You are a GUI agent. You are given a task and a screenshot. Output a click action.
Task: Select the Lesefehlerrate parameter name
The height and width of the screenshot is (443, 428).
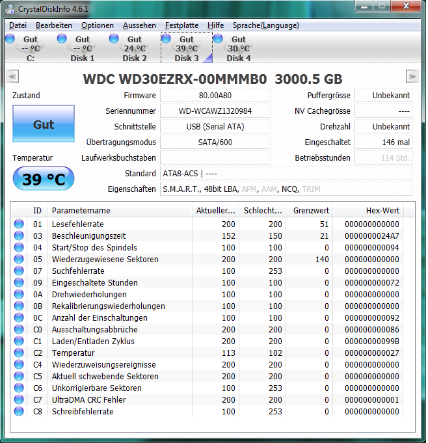coord(77,224)
